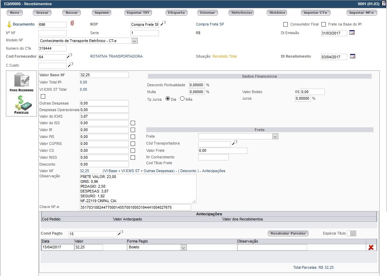Open the Frete dropdown list
The width and height of the screenshot is (388, 276).
(x=275, y=137)
